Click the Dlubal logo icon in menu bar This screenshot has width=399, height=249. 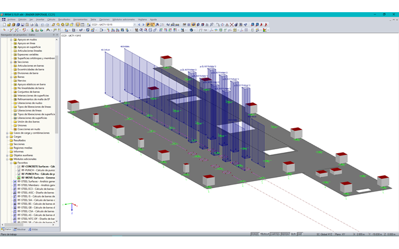(x=3, y=20)
